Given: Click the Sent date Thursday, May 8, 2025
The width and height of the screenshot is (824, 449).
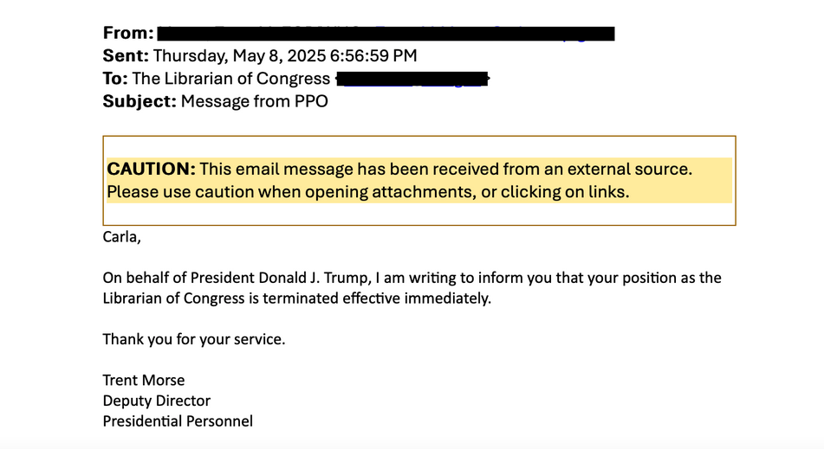Looking at the screenshot, I should point(239,55).
